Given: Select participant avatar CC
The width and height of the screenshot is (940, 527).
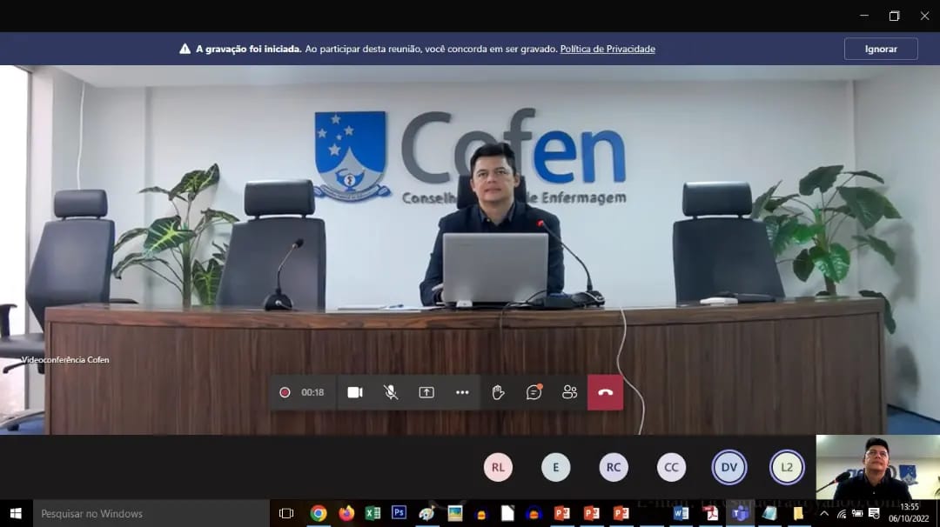Looking at the screenshot, I should 671,467.
